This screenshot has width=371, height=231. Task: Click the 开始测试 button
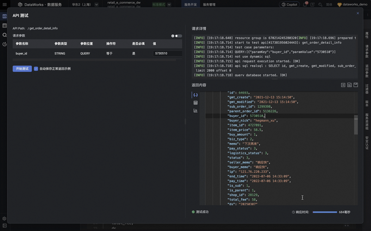tap(22, 69)
